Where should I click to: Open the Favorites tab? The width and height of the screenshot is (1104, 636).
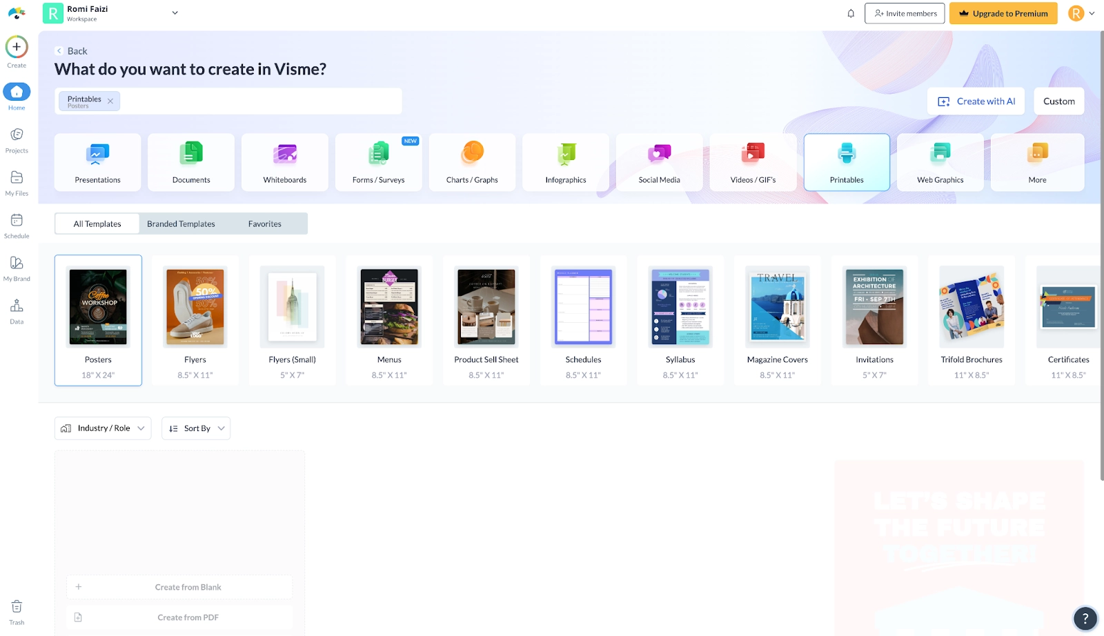click(264, 223)
